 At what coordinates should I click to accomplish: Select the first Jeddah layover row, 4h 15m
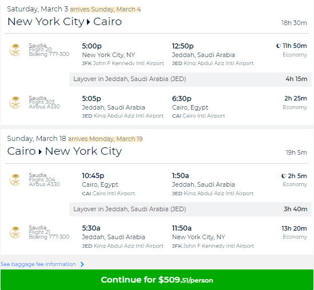pos(190,79)
